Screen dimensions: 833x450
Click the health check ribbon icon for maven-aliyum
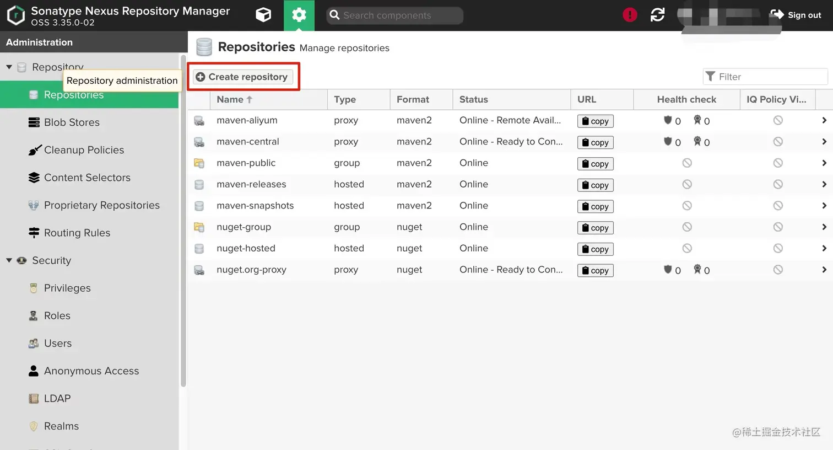click(697, 120)
